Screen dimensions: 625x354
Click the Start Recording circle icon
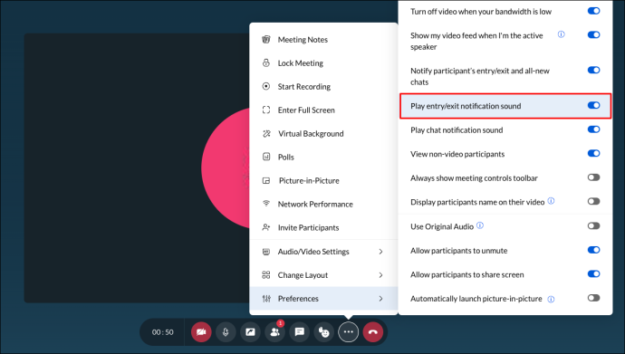[x=266, y=86]
